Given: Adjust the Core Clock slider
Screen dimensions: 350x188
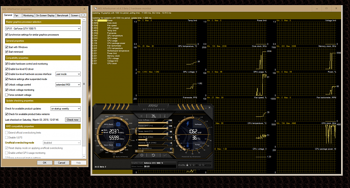Looking at the screenshot, I should 147,139.
